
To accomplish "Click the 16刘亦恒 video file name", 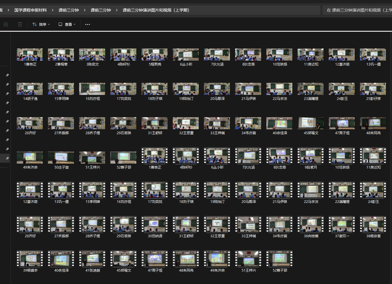I will [124, 202].
